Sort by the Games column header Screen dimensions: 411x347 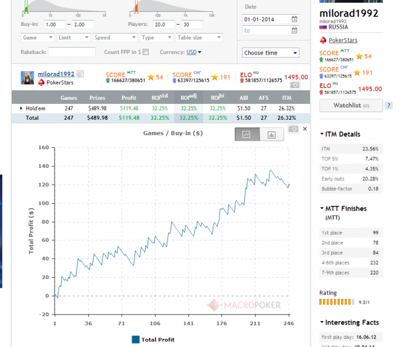coord(69,97)
